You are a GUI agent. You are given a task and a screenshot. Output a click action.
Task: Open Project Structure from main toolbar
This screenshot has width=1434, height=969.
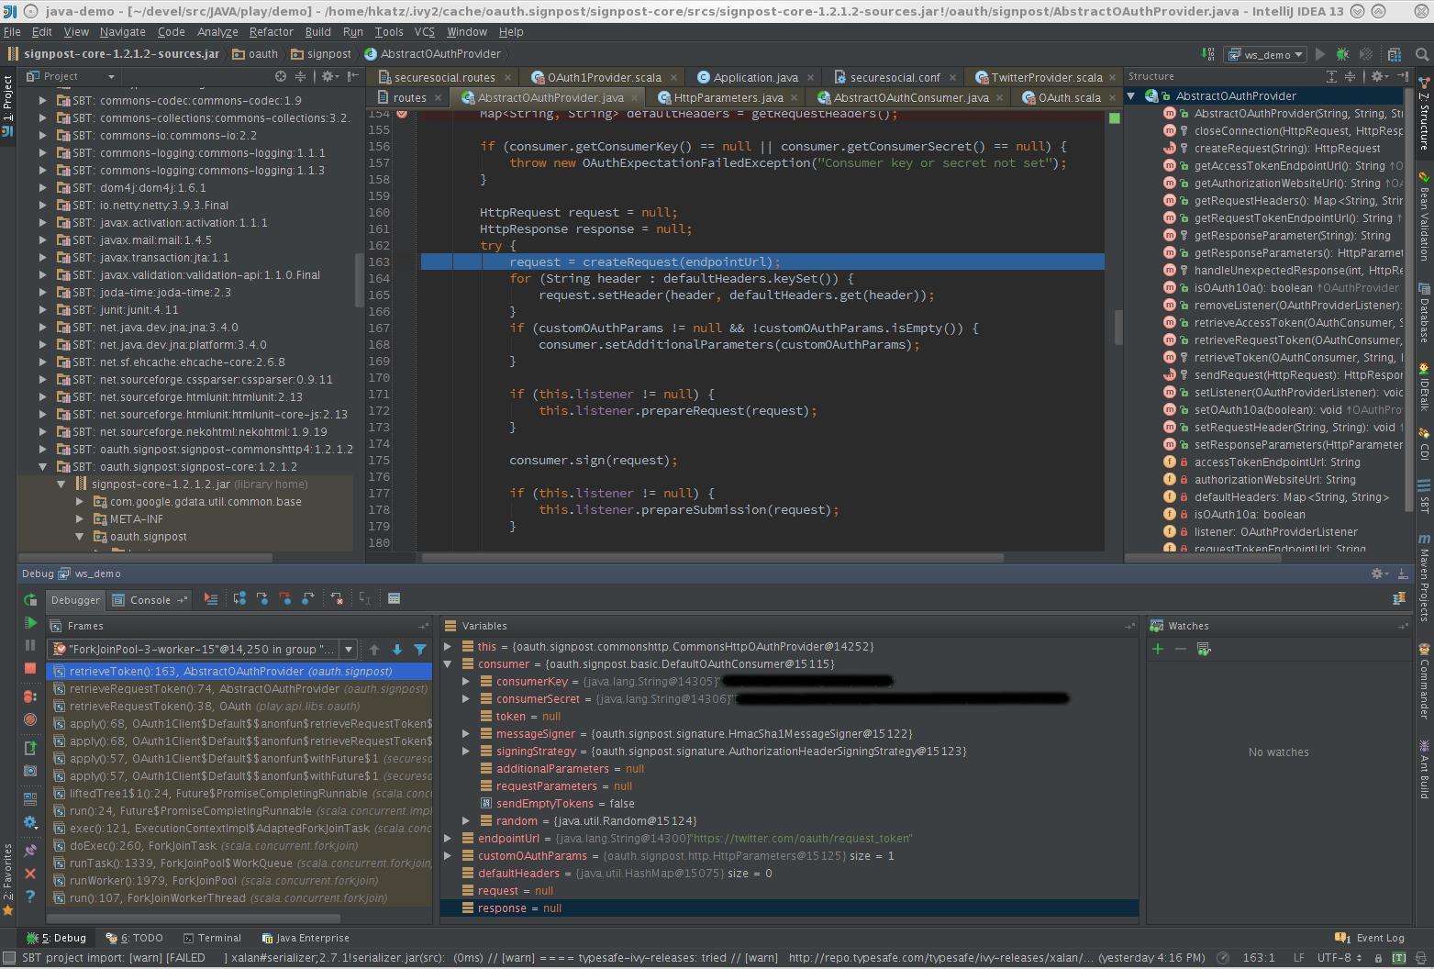pos(1395,54)
